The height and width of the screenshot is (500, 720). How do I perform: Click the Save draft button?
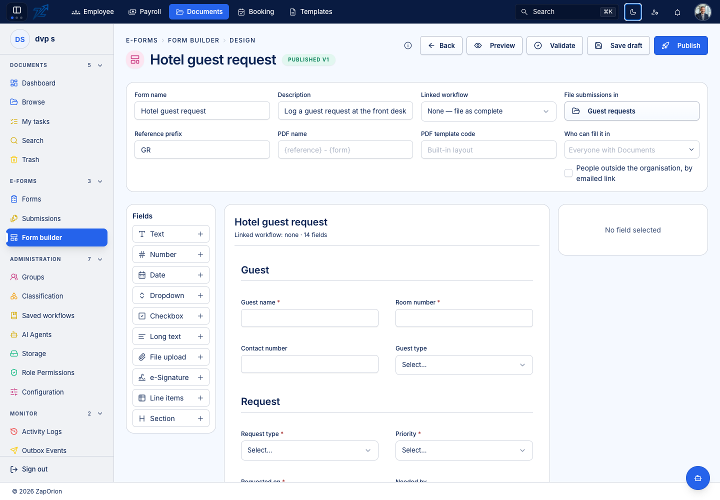[x=618, y=45]
